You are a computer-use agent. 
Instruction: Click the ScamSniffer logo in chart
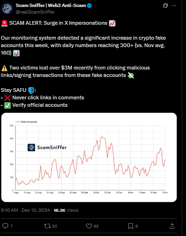47,147
